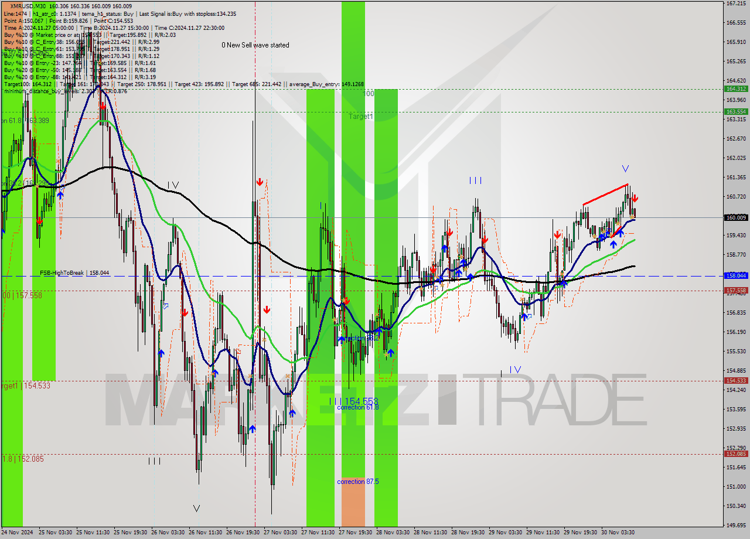Click the "Point A:150.067" info text
Image resolution: width=750 pixels, height=539 pixels.
23,21
